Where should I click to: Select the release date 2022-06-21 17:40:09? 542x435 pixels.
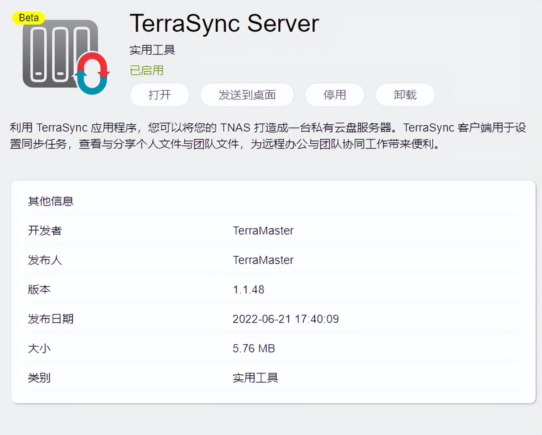click(x=286, y=319)
